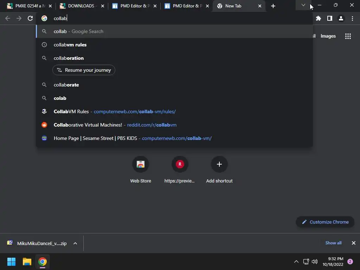Select the 'collabvm rules' history suggestion

point(174,45)
